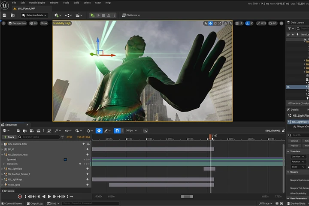The width and height of the screenshot is (309, 206).
Task: Click the playhead marker at frame 0197
Action: pos(210,136)
